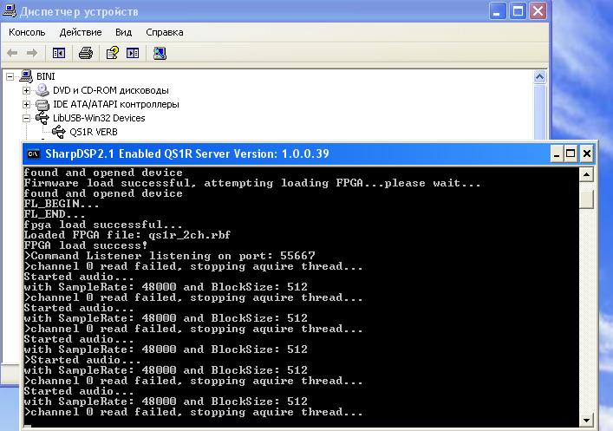Click the 'Firmware load successful' console line
Screen dimensions: 613x431
(x=252, y=183)
